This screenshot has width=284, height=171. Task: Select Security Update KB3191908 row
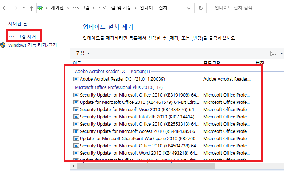pyautogui.click(x=139, y=95)
